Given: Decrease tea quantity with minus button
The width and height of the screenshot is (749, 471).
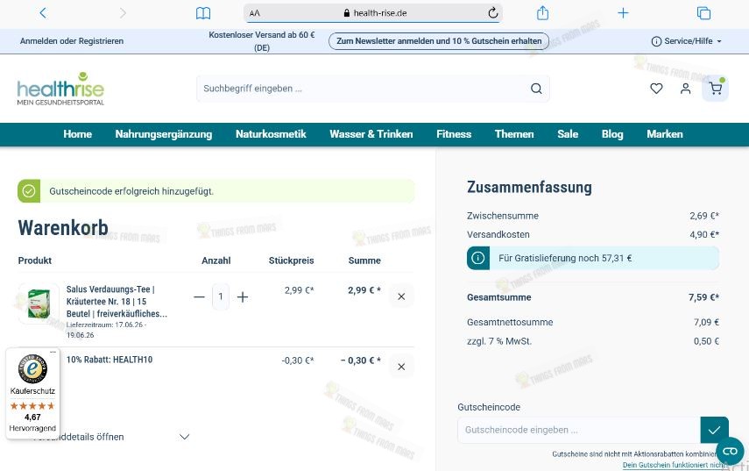Looking at the screenshot, I should pyautogui.click(x=199, y=297).
